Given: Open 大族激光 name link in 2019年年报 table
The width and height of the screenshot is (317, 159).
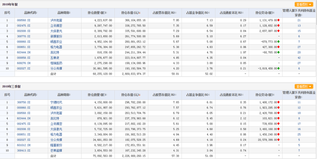Looking at the screenshot, I should (x=56, y=31).
